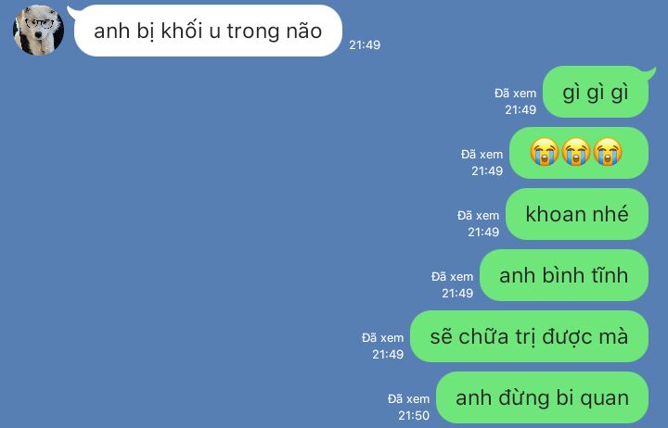Tap the 'sẽ chữa trị được mà' bubble
The height and width of the screenshot is (428, 668).
tap(529, 336)
